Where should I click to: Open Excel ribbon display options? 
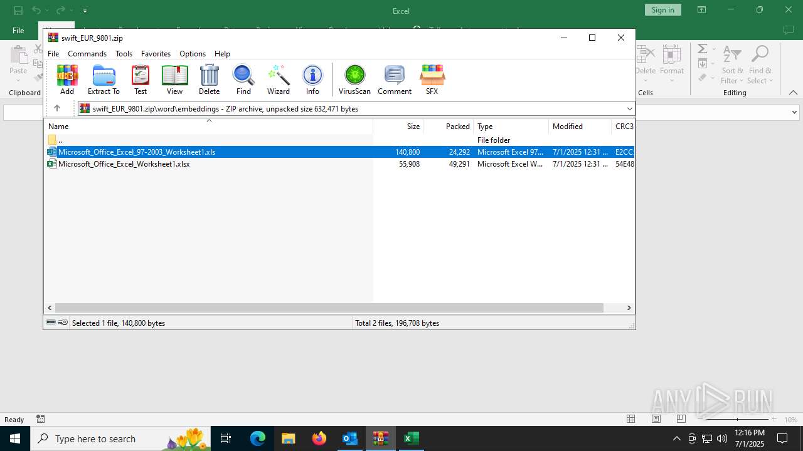[x=701, y=9]
